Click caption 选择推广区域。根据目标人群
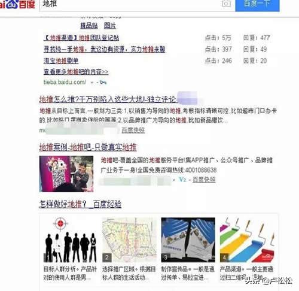299x291 pixels. tap(129, 273)
